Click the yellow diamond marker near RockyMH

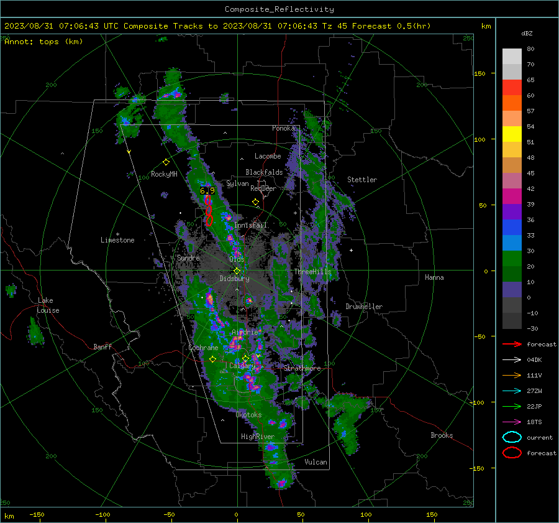(166, 162)
